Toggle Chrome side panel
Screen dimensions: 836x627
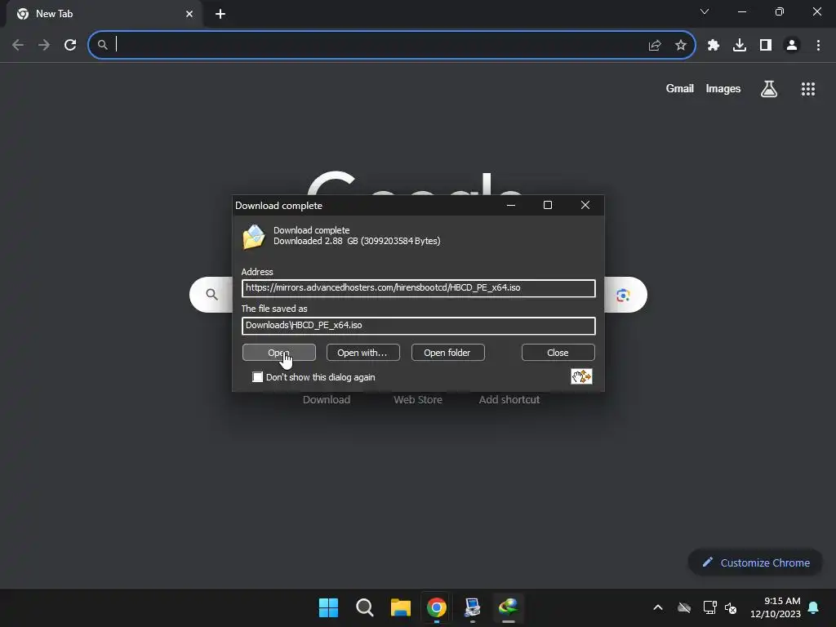pos(766,46)
